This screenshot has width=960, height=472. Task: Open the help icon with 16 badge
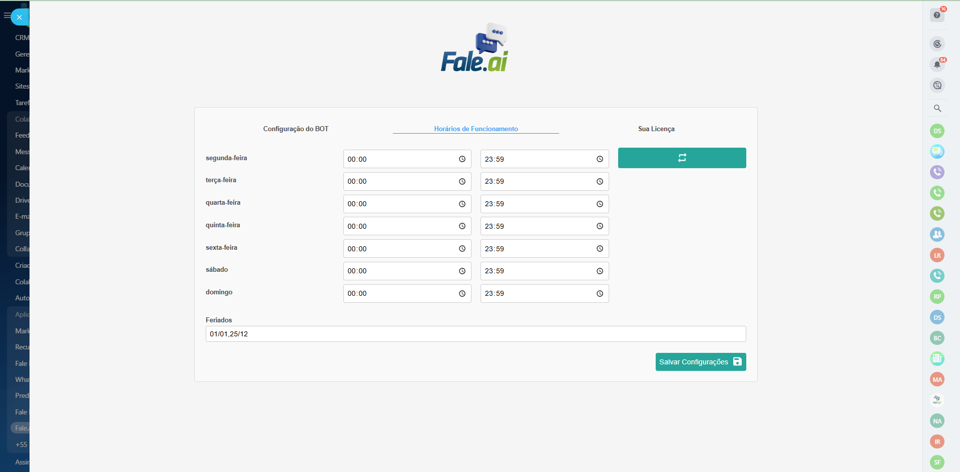pyautogui.click(x=937, y=15)
